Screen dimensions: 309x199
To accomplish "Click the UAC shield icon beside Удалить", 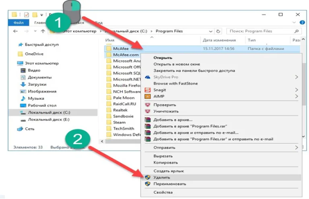I will pyautogui.click(x=148, y=177).
